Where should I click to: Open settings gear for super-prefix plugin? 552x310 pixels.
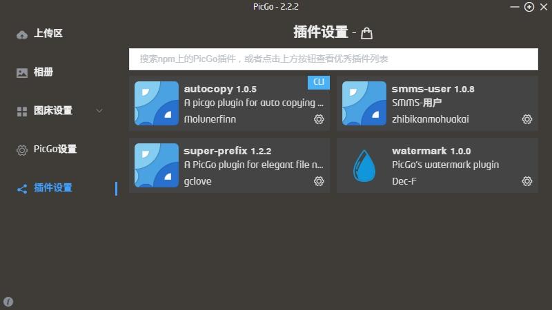coord(319,181)
